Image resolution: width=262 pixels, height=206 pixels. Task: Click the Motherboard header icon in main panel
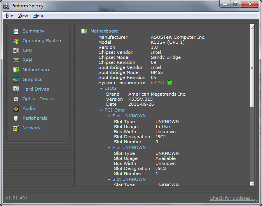click(84, 31)
